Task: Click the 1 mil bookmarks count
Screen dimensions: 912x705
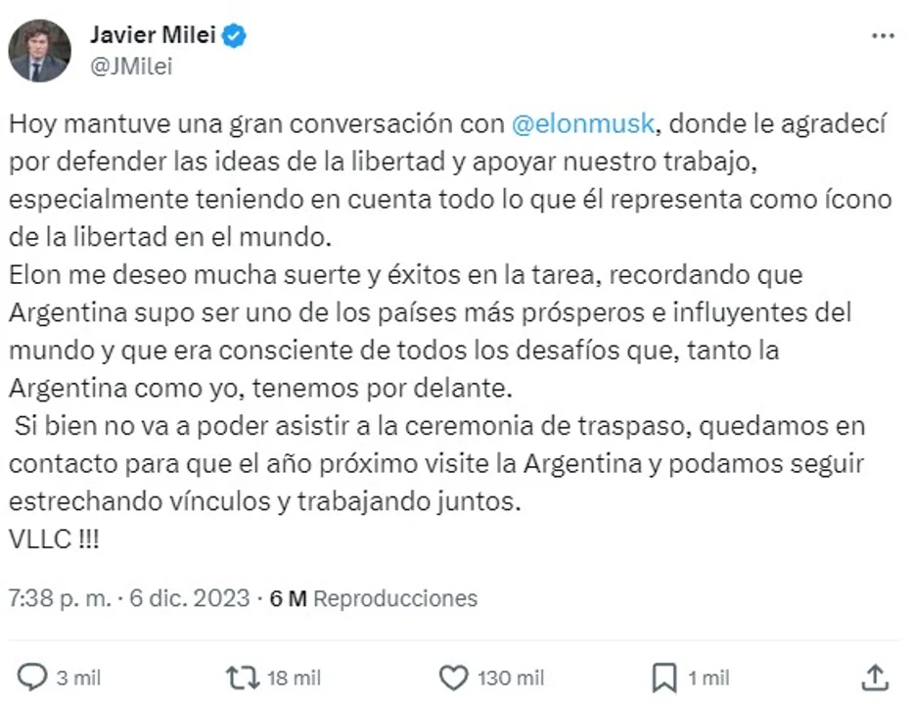Action: tap(707, 677)
